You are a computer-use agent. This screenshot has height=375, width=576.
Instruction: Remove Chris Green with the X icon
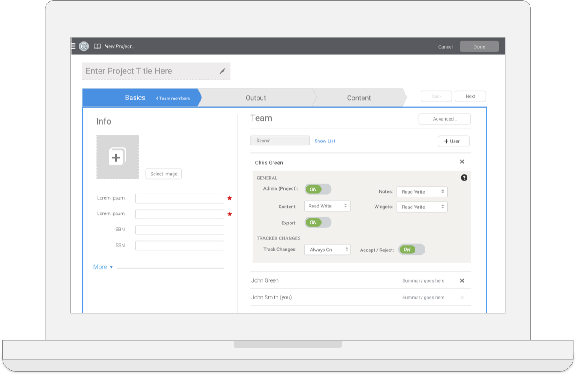point(462,162)
